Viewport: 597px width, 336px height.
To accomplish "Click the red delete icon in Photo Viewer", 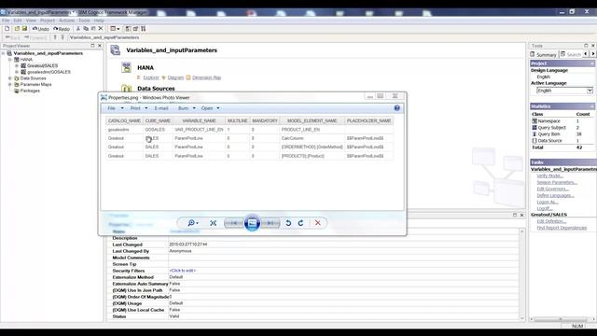I will pos(317,223).
